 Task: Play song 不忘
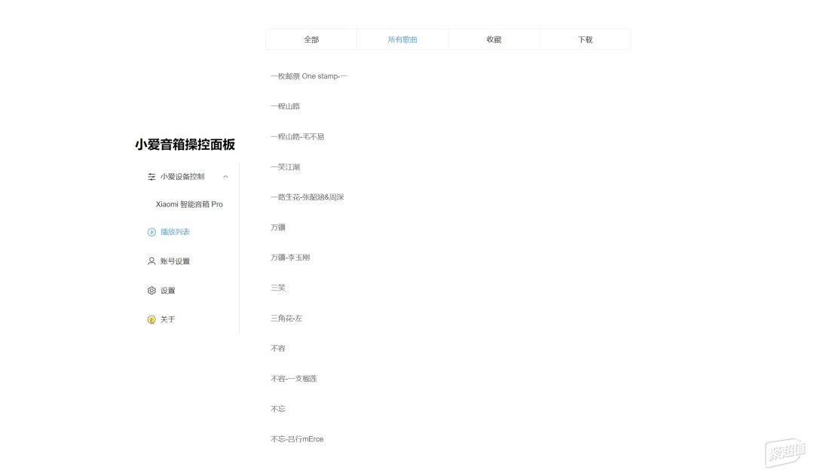277,409
